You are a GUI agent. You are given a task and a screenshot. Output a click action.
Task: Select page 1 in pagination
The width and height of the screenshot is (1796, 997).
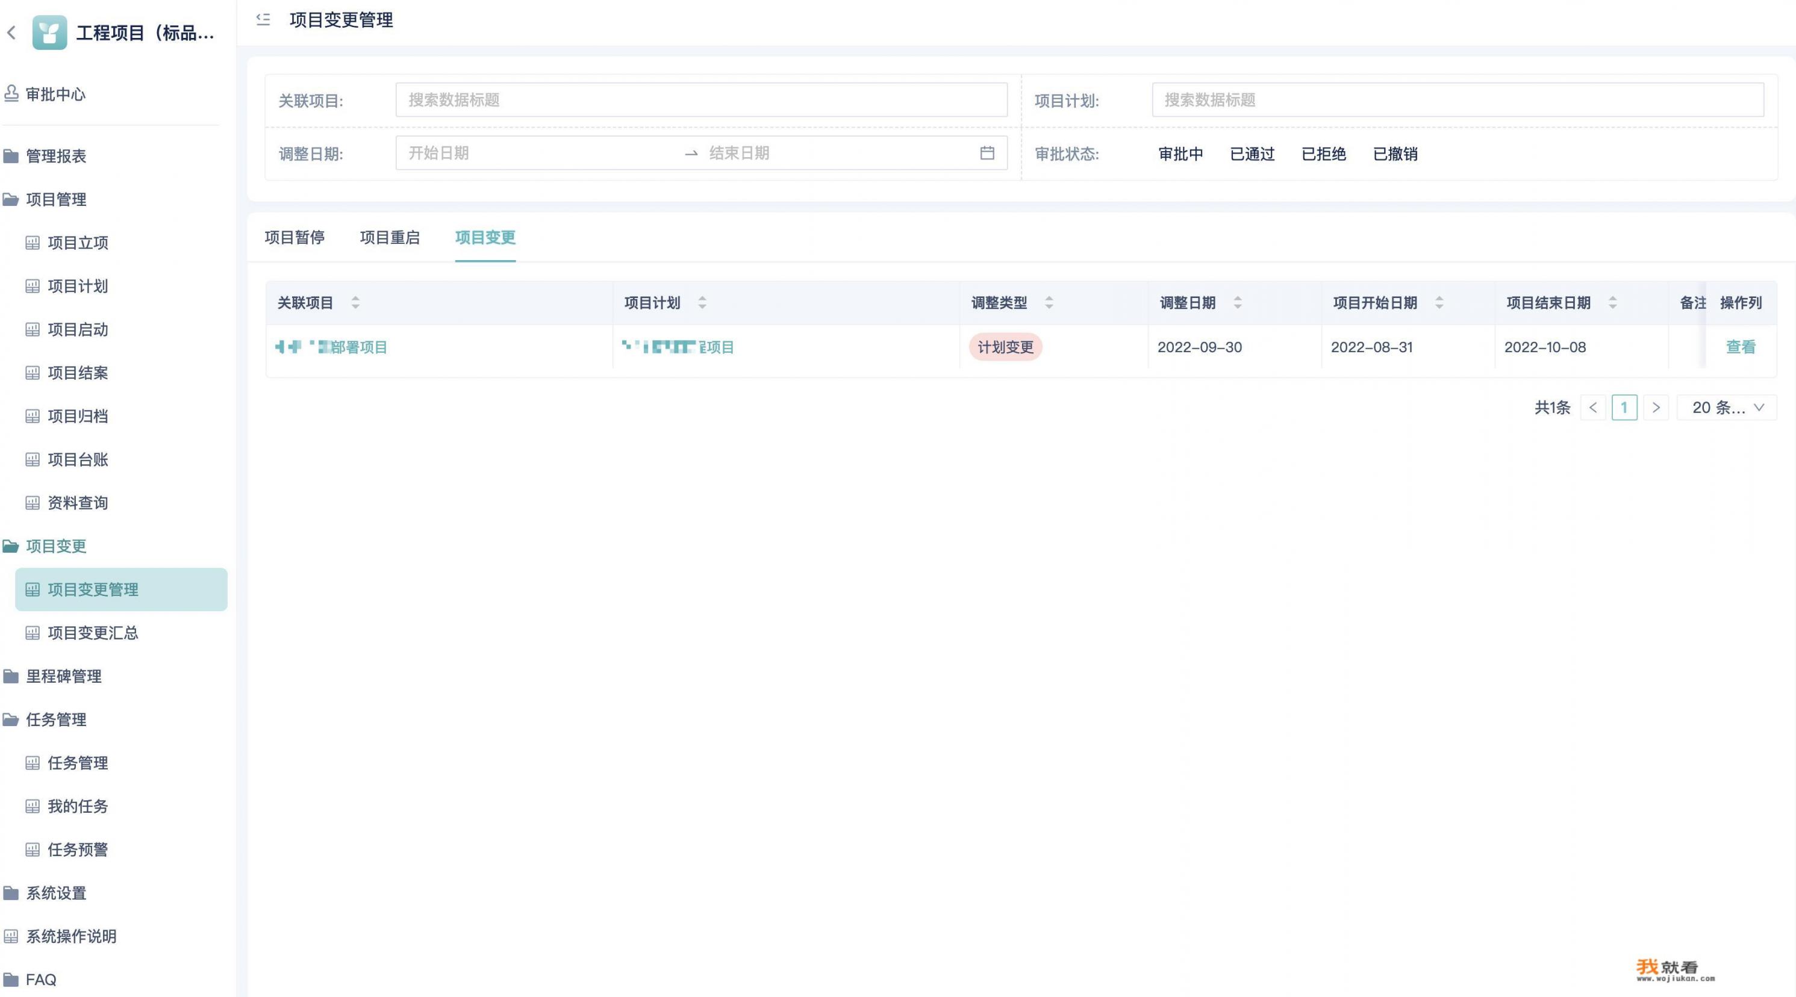[1624, 408]
